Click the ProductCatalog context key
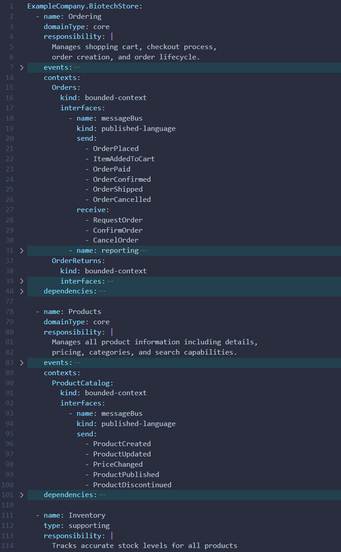This screenshot has height=552, width=341. point(82,383)
